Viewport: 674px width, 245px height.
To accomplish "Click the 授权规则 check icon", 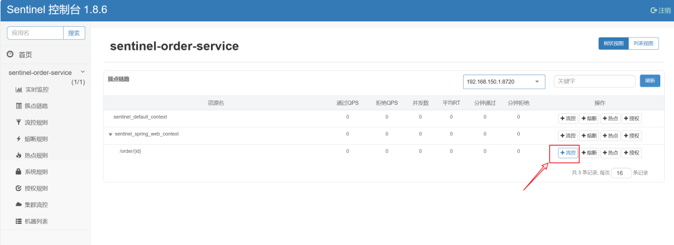I will 19,188.
